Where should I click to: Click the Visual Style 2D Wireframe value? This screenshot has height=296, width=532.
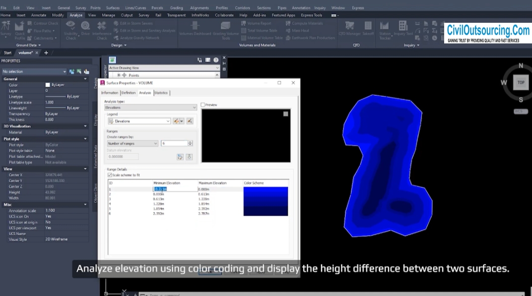[57, 239]
